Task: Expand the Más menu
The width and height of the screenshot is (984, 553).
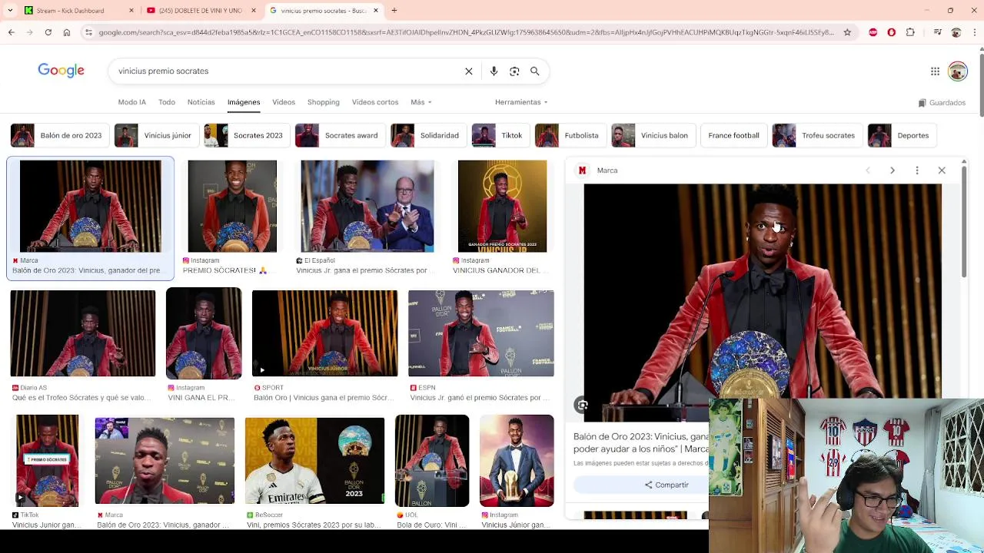Action: (421, 102)
